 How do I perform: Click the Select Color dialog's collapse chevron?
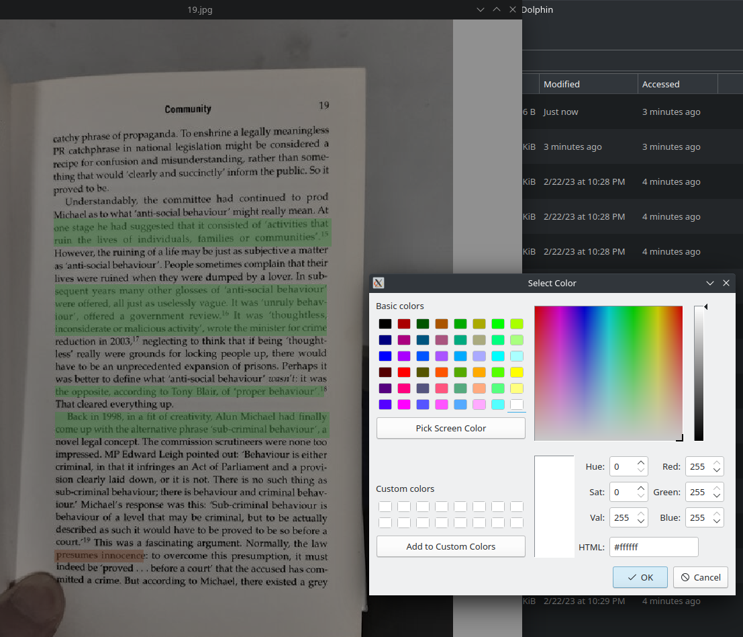coord(710,284)
